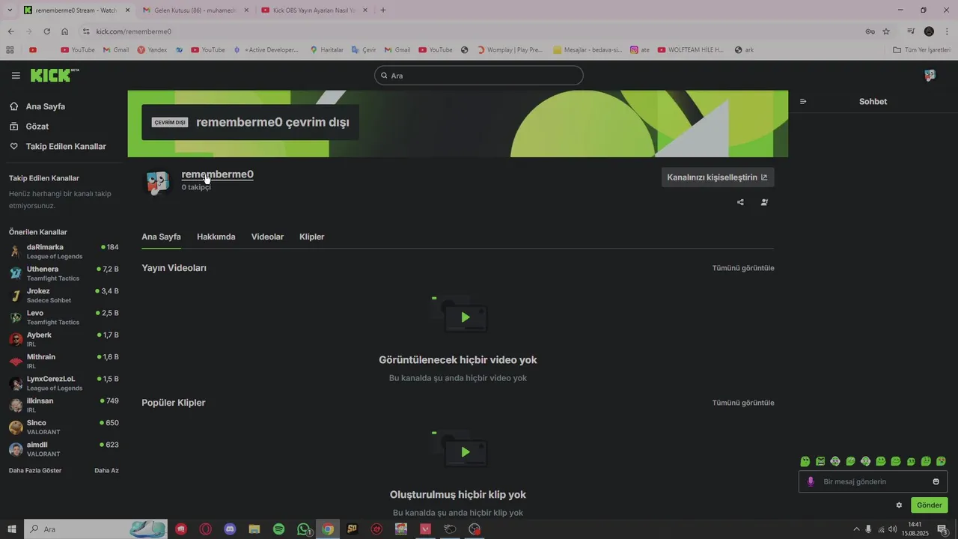Click Tümünü görüntüle for Popüler Klipler

[743, 403]
